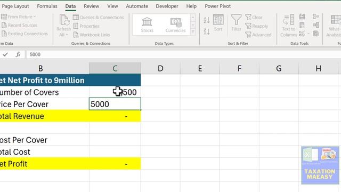The image size is (341, 192).
Task: Select column E header
Action: (200, 68)
